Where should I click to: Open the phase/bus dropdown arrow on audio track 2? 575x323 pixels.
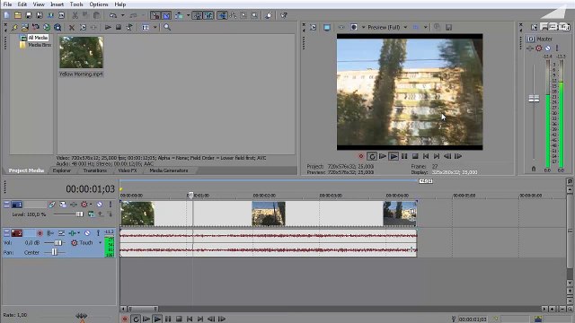78,233
